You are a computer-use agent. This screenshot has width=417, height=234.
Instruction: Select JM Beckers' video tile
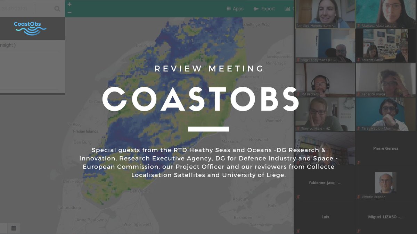pyautogui.click(x=325, y=80)
